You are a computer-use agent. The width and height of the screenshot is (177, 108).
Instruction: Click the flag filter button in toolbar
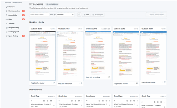(x=79, y=15)
